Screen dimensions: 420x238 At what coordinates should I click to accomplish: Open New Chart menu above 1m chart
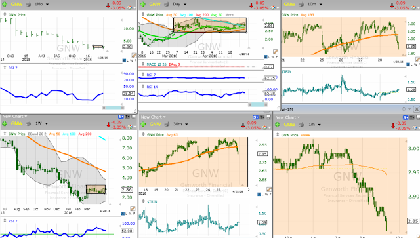click(287, 117)
